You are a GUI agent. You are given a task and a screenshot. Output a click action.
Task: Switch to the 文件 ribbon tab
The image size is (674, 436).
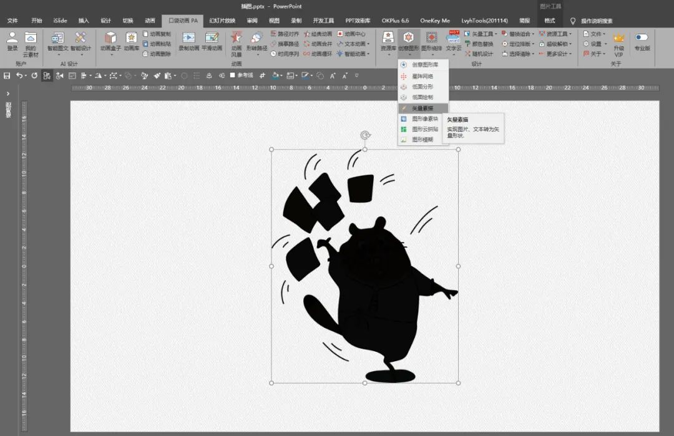[12, 21]
